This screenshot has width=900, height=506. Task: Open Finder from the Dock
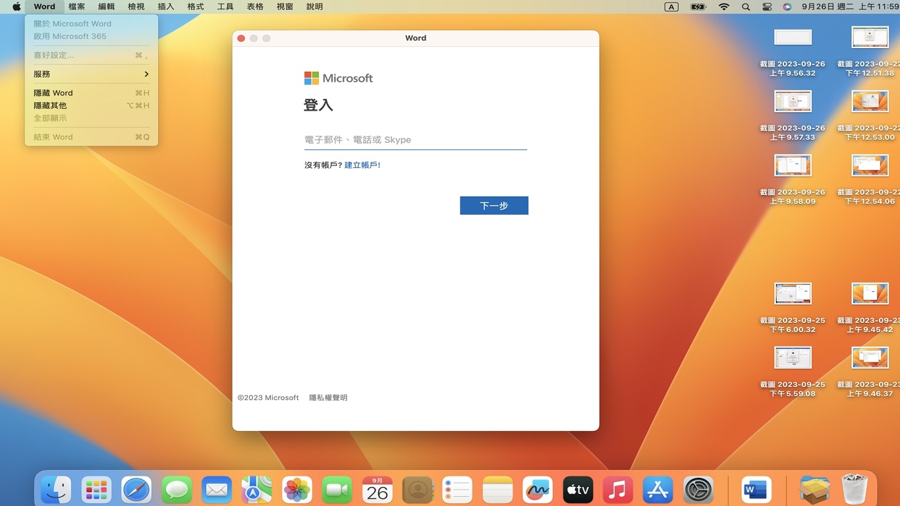click(x=56, y=490)
